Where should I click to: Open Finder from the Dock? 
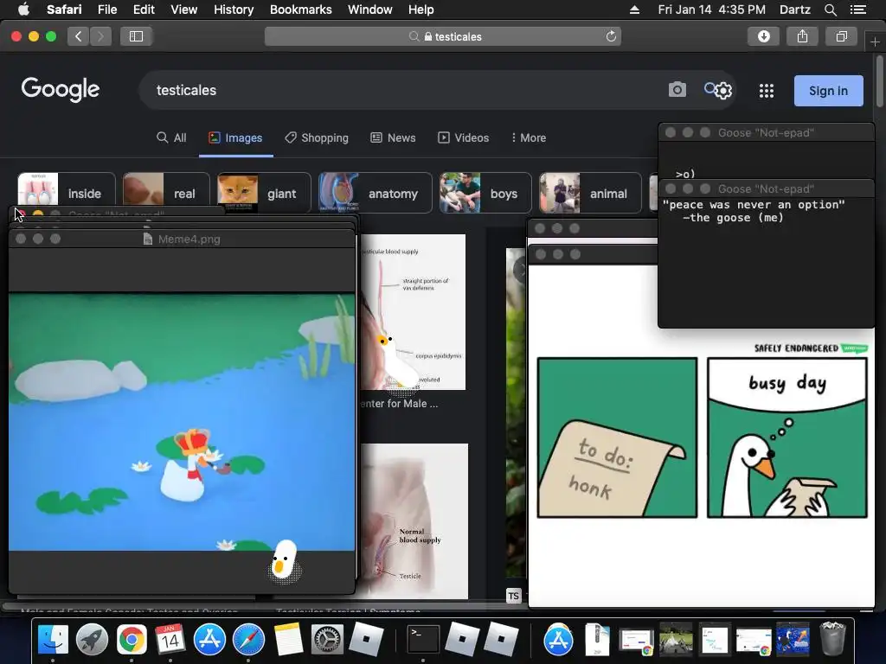point(53,640)
